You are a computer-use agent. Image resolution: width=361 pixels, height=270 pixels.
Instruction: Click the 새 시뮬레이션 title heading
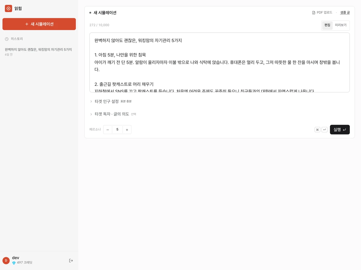tap(105, 13)
